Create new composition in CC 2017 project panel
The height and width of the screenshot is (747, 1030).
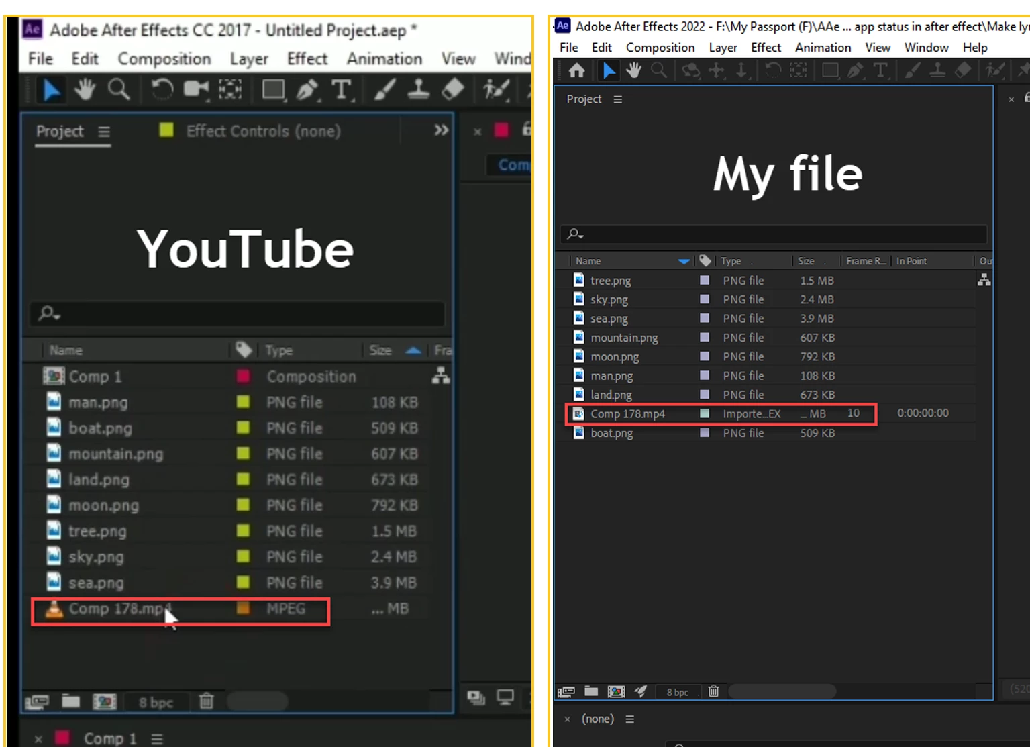coord(104,702)
